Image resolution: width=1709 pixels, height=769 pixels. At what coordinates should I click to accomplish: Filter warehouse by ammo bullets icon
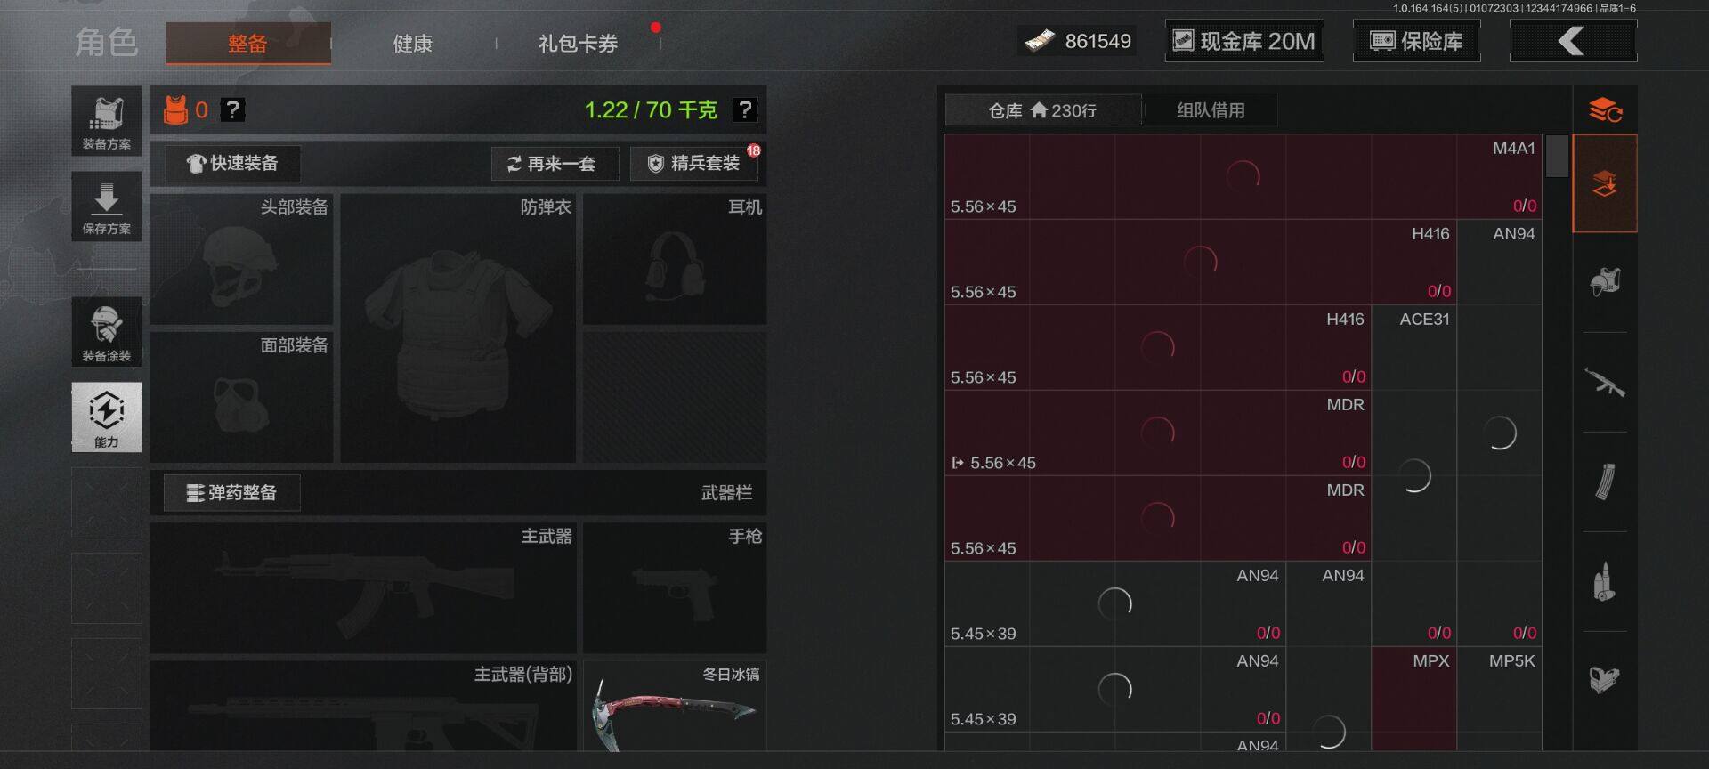pos(1605,582)
